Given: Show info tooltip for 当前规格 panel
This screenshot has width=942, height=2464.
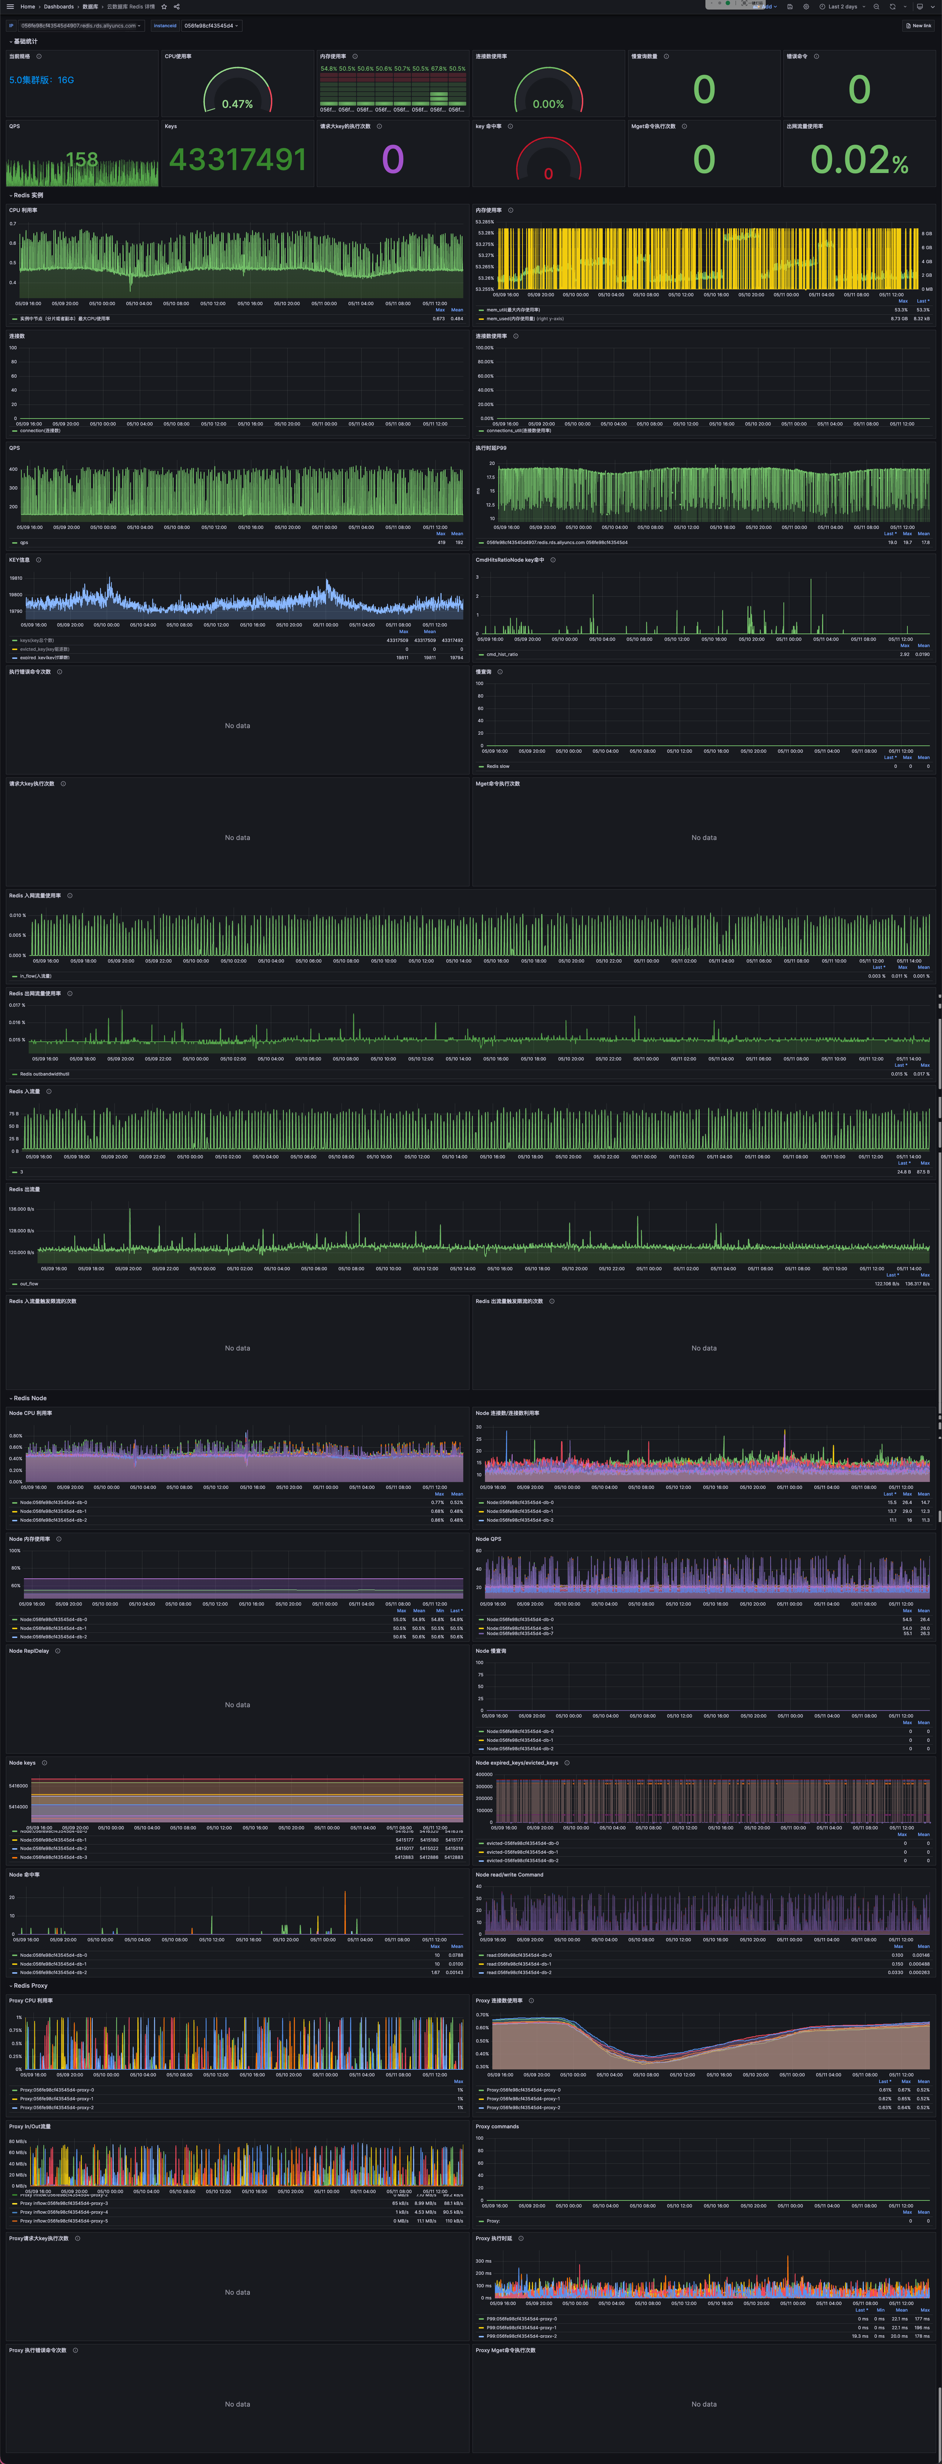Looking at the screenshot, I should 39,56.
